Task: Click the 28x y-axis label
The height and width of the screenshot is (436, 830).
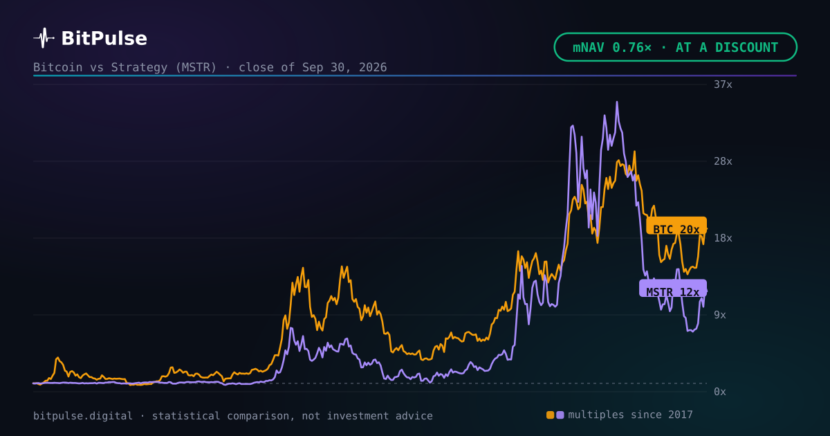Action: (723, 161)
